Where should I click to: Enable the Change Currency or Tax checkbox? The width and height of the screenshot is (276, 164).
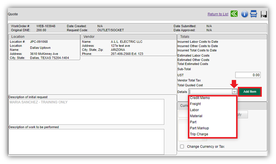[x=182, y=146]
